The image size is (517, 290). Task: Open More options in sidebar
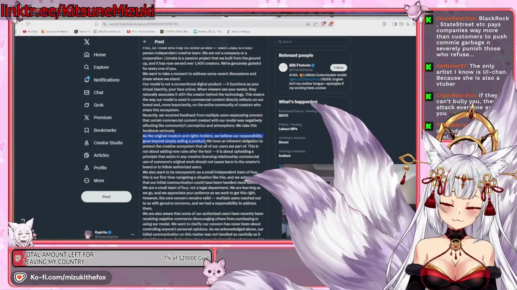[x=94, y=180]
